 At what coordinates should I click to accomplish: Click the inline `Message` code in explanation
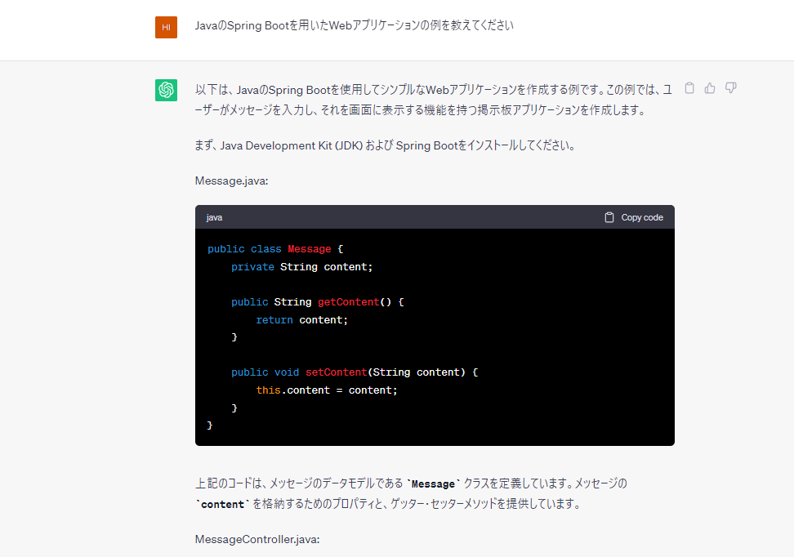click(x=433, y=483)
